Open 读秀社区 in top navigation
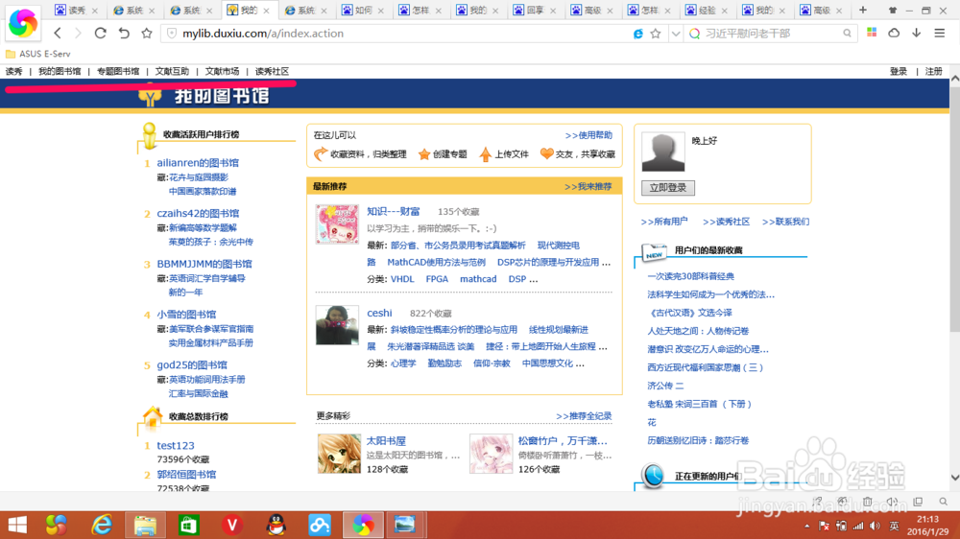This screenshot has height=539, width=960. coord(272,72)
